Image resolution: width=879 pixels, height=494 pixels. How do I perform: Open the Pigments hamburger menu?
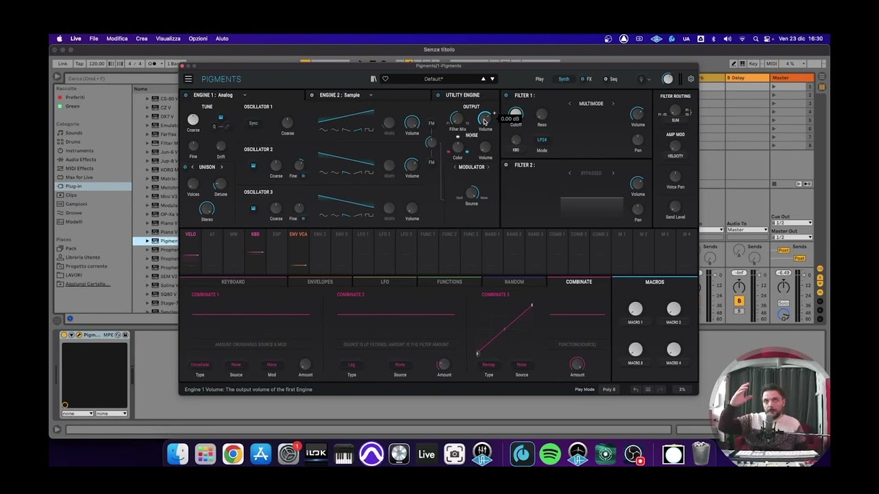pos(188,79)
